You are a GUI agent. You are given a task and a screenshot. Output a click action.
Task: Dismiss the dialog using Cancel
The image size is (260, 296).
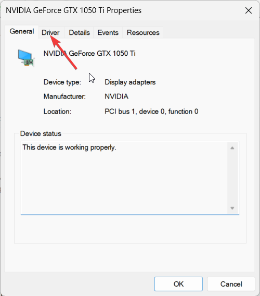[231, 284]
